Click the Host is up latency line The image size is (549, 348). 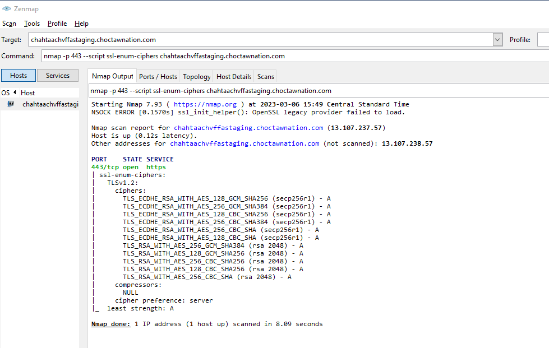[144, 136]
